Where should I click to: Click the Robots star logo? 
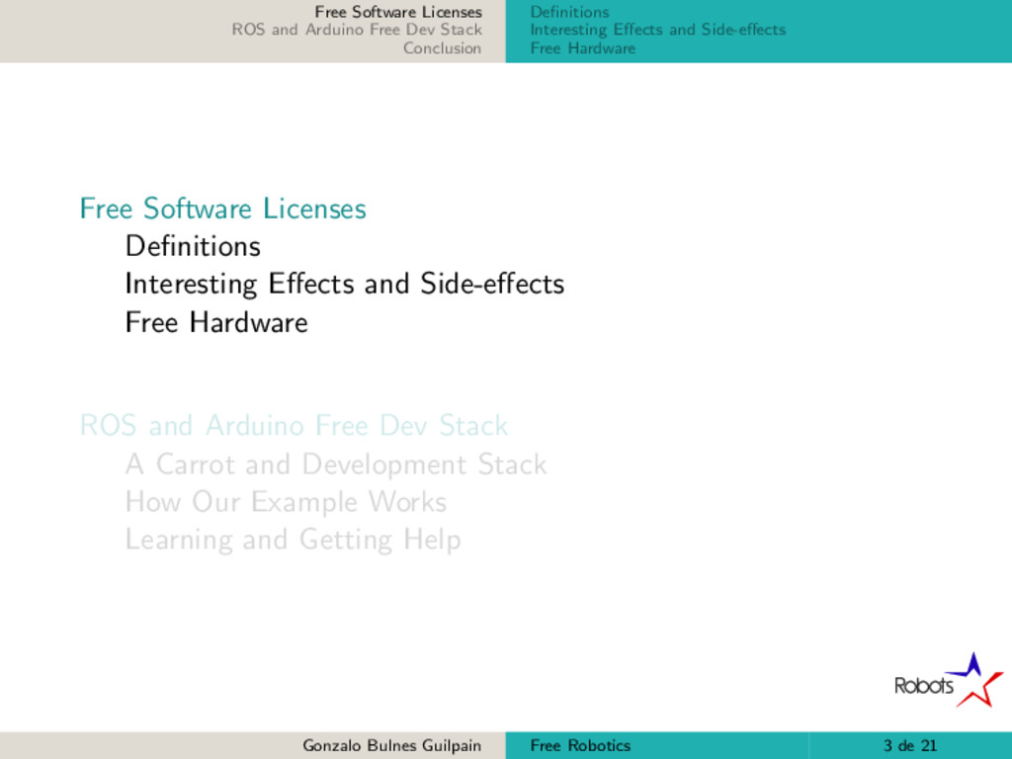948,680
